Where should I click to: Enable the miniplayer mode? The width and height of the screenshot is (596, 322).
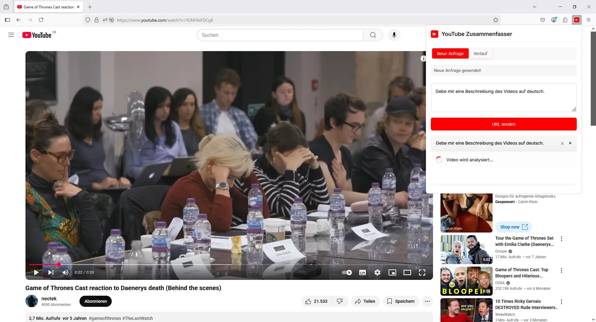pos(392,272)
